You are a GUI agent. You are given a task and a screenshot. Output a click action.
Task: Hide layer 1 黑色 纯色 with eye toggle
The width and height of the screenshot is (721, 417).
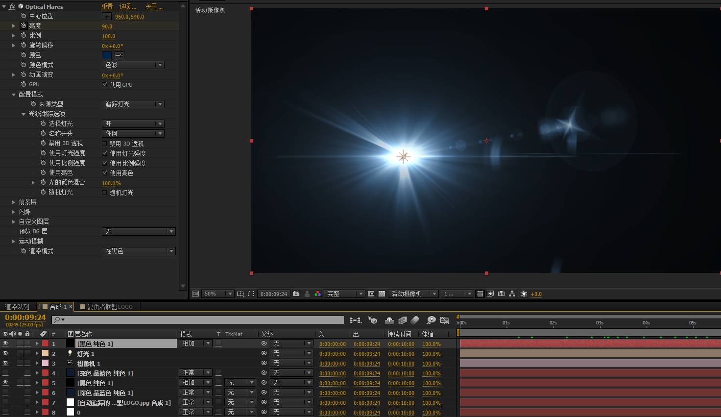pyautogui.click(x=5, y=343)
